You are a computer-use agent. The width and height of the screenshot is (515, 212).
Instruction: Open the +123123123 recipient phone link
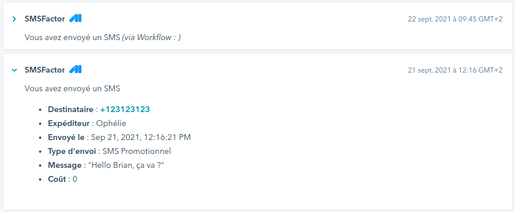tap(125, 109)
